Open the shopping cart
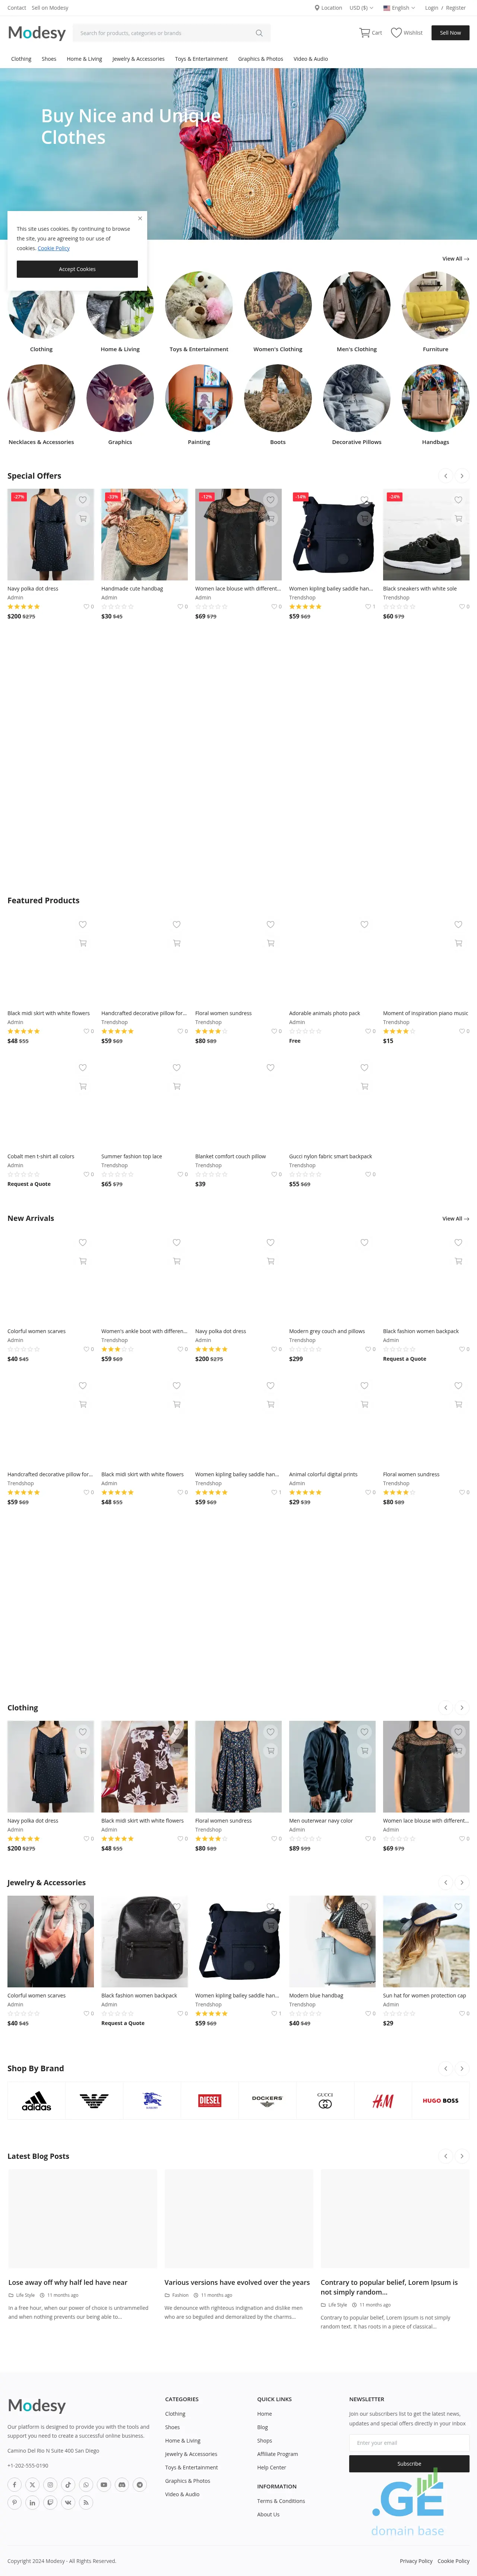The image size is (477, 2576). click(x=370, y=33)
